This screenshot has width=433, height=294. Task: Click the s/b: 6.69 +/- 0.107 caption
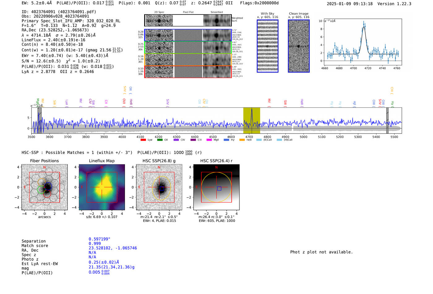pyautogui.click(x=102, y=217)
